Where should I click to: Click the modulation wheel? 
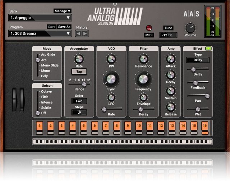[x=22, y=100]
